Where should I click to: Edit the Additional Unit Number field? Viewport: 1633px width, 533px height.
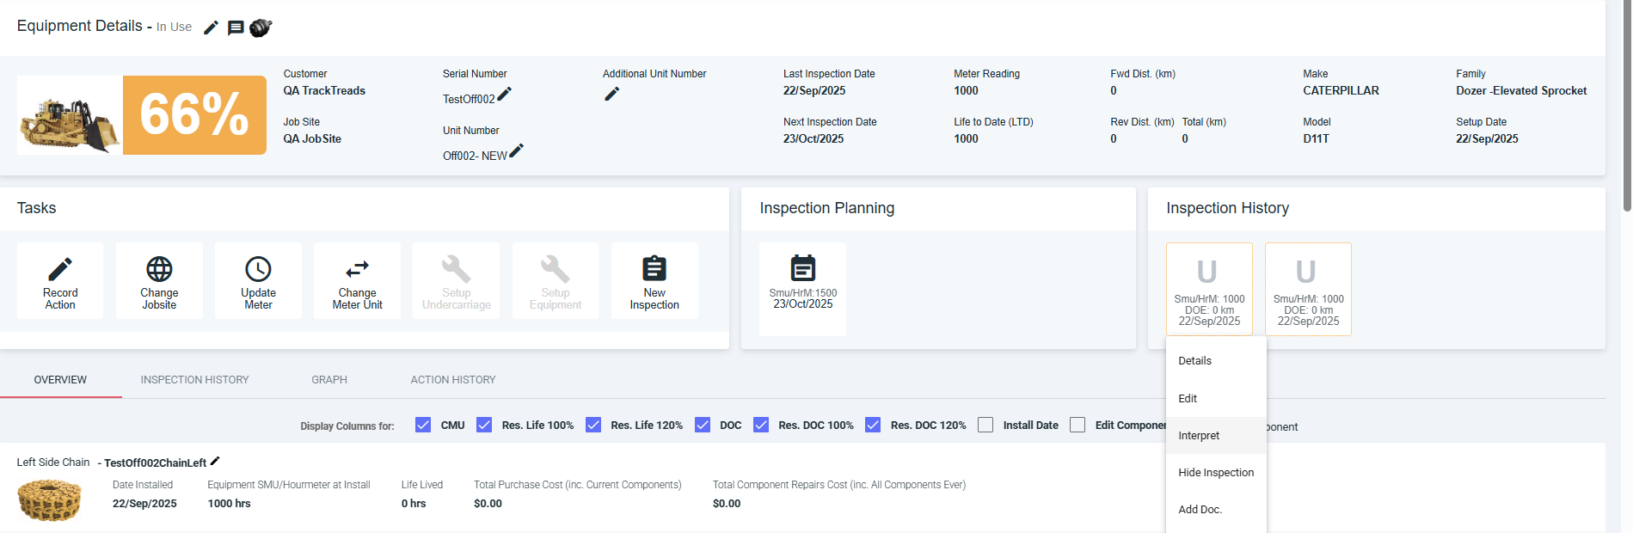pos(611,94)
